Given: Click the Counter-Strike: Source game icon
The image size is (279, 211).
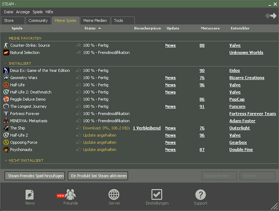Looking at the screenshot, I should point(6,45).
